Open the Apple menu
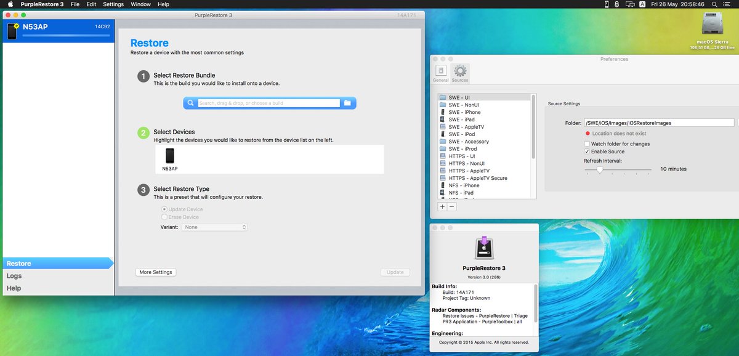 point(10,4)
